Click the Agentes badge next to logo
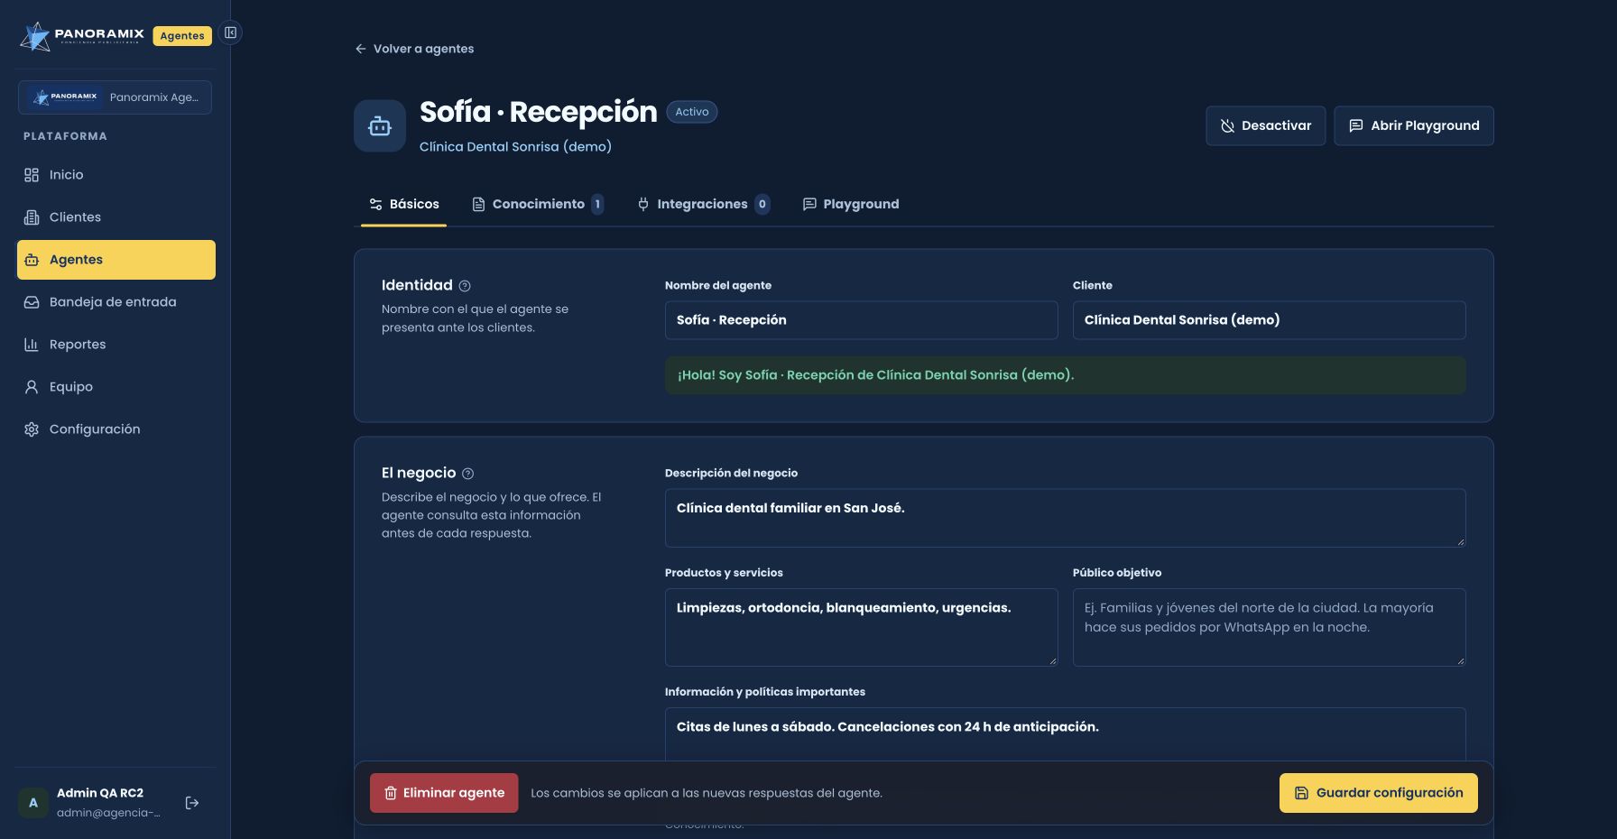Screen dimensions: 1617x839 click(182, 36)
